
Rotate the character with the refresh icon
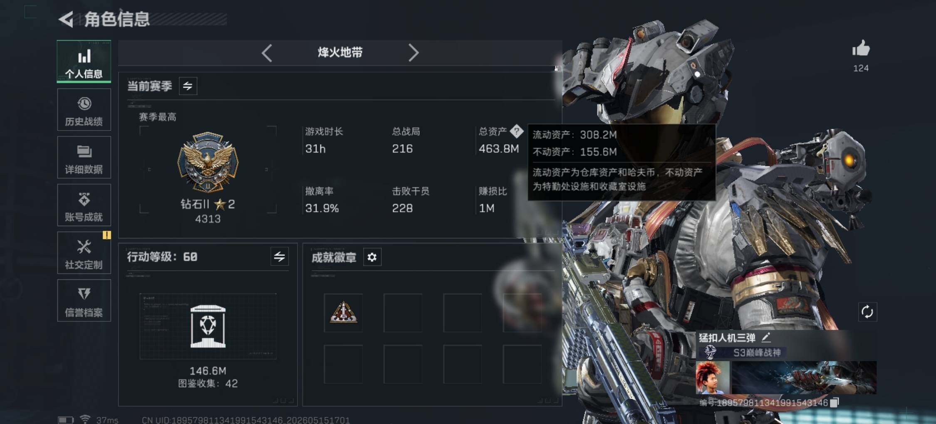(867, 312)
